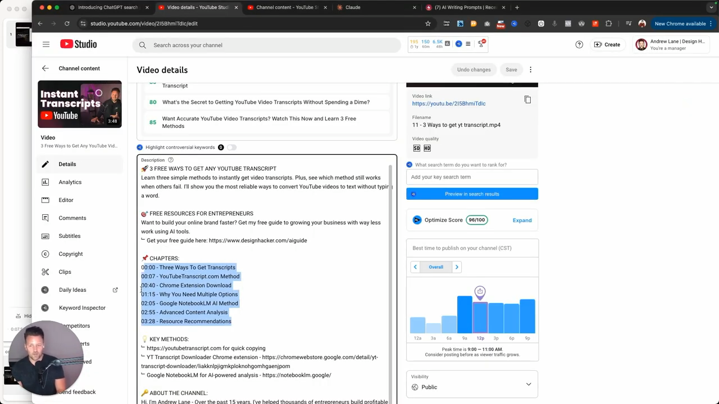This screenshot has height=404, width=719.
Task: Click Preview in search results button
Action: coord(472,194)
